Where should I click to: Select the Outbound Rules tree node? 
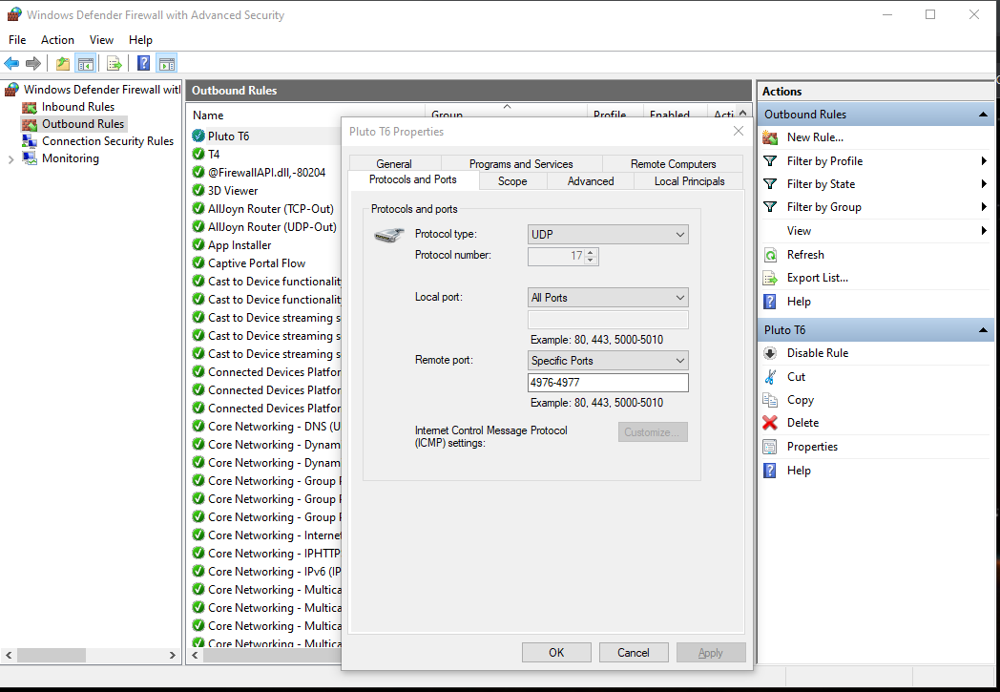(83, 124)
